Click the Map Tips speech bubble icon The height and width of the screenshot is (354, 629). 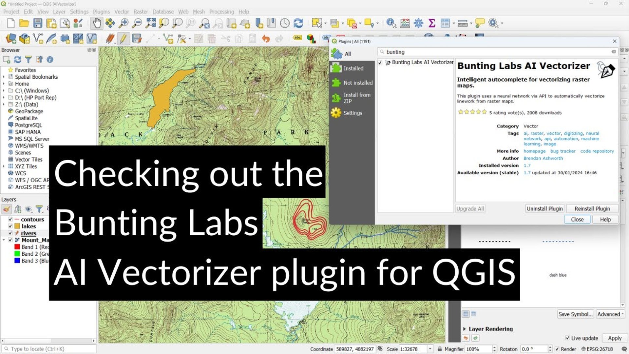480,23
